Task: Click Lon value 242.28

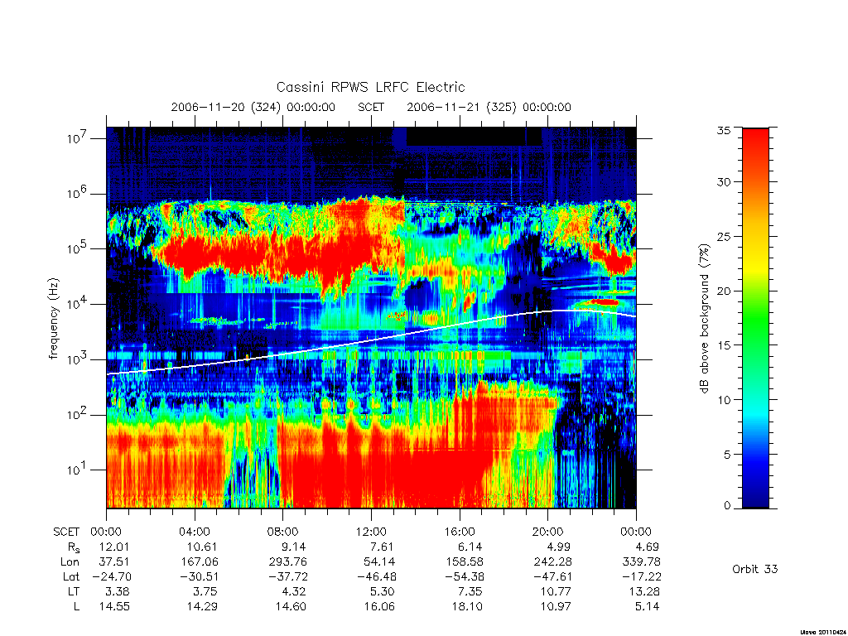Action: 552,562
